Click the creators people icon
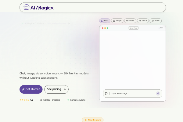183x122 pixels. [41, 100]
